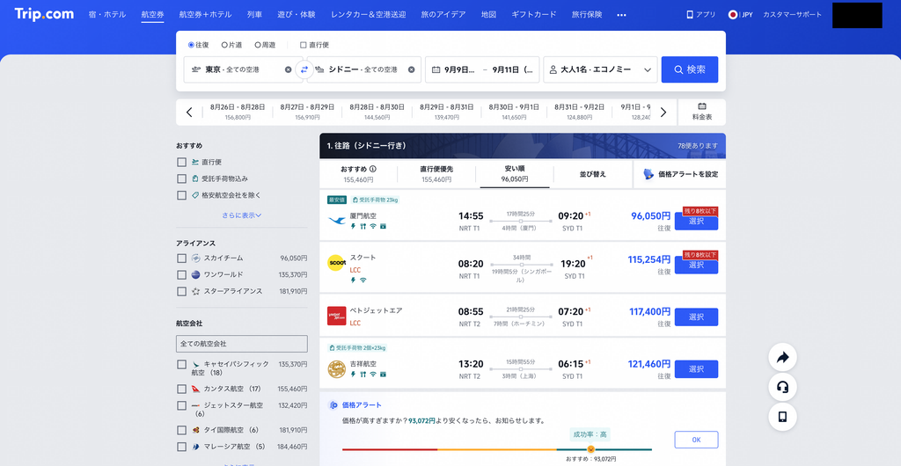901x466 pixels.
Task: Select the 厦門航空 96,050円 flight
Action: pos(696,221)
